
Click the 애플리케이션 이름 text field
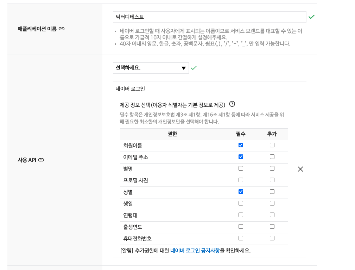(x=209, y=17)
